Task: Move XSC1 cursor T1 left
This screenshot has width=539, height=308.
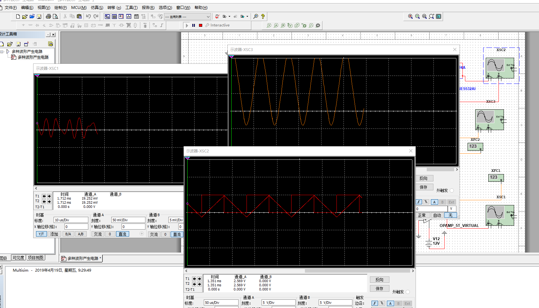Action: pos(44,196)
